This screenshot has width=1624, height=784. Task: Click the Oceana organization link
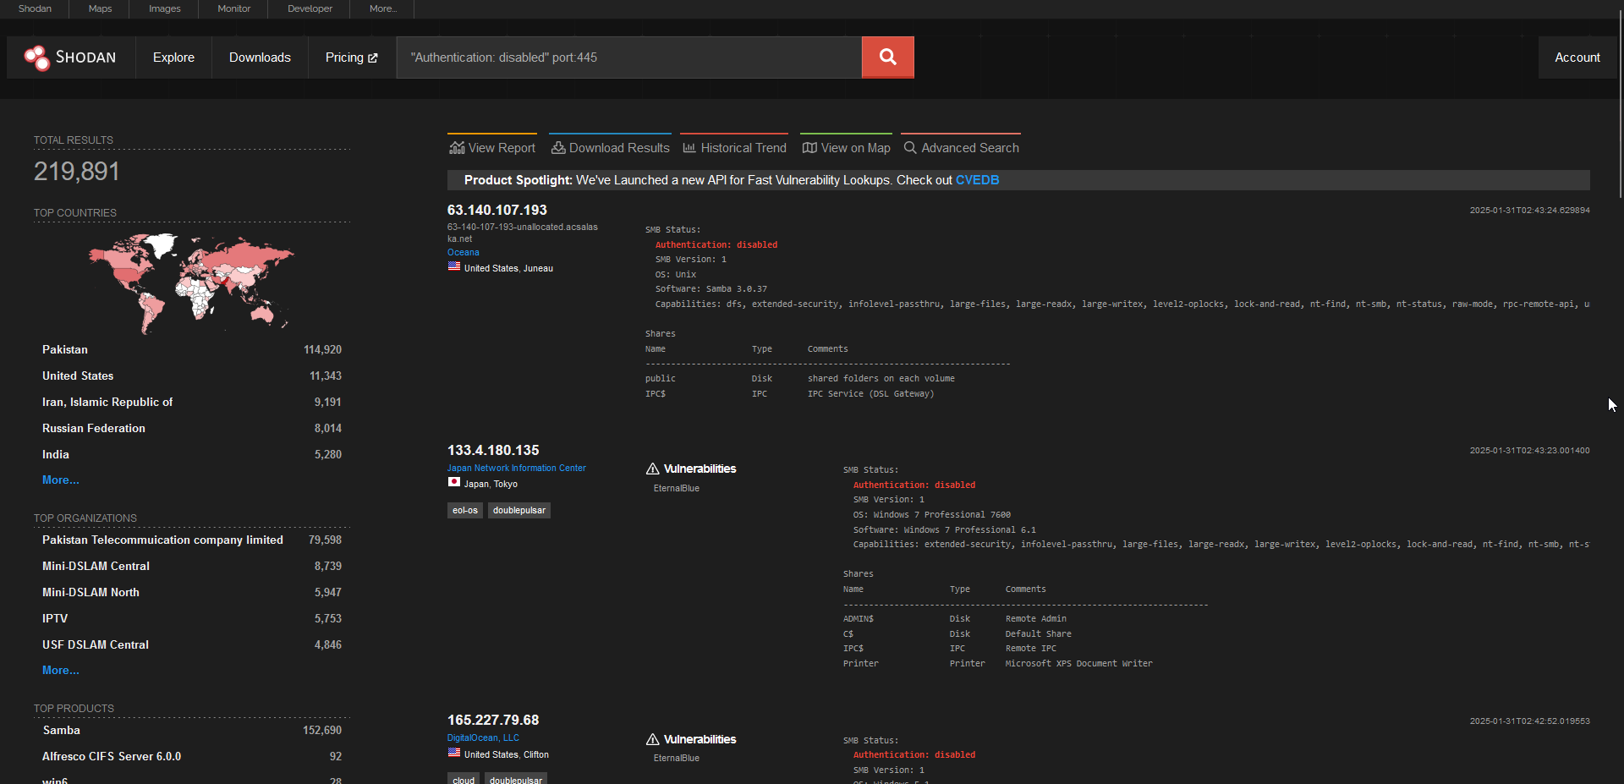pos(464,252)
